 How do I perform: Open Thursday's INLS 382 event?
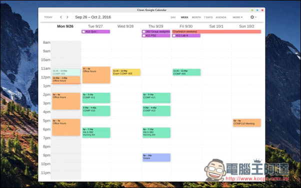pos(156,133)
